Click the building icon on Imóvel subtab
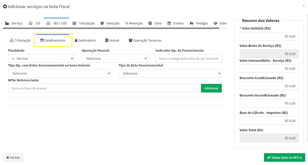 click(x=107, y=40)
